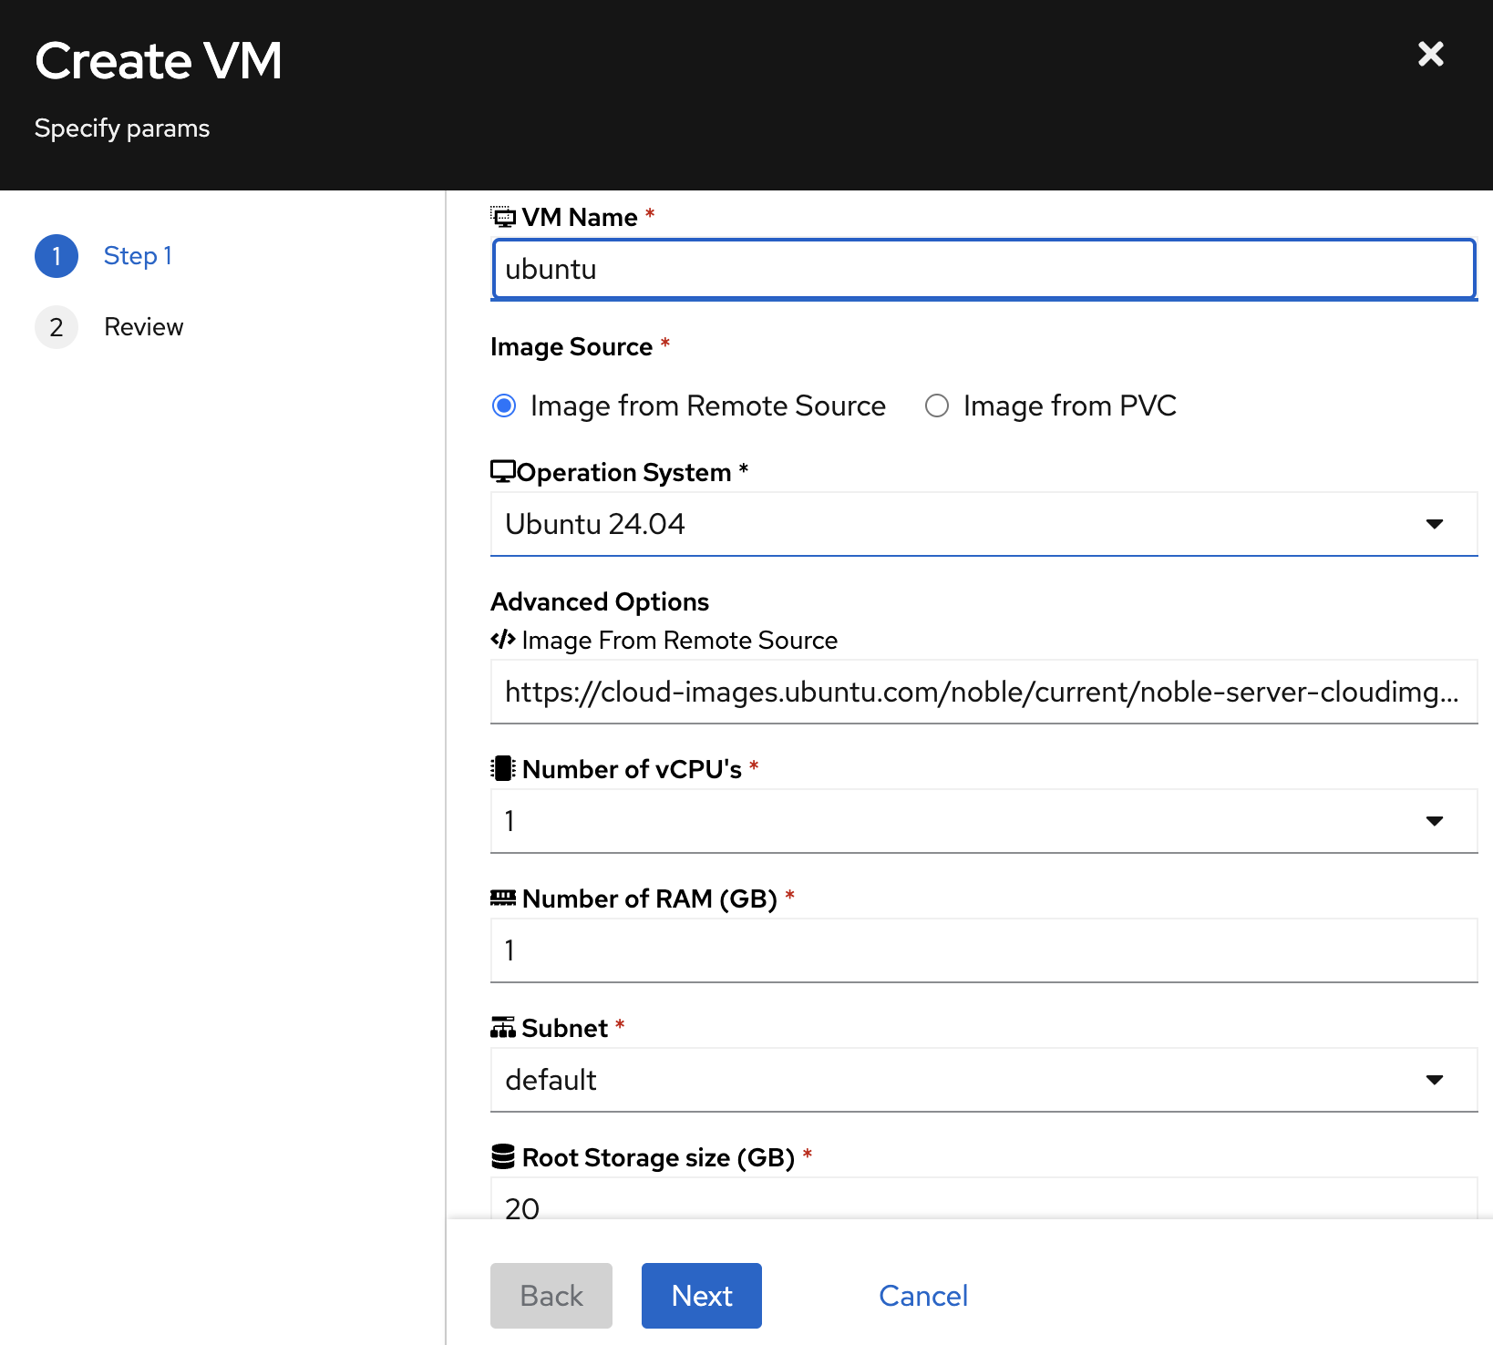Expand the Number of vCPU's dropdown
Image resolution: width=1493 pixels, height=1345 pixels.
pos(983,821)
